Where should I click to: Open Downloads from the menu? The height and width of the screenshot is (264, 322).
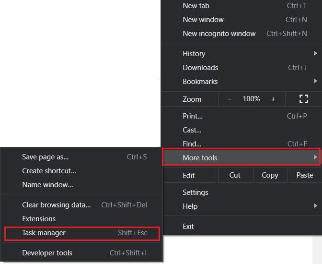(x=241, y=68)
